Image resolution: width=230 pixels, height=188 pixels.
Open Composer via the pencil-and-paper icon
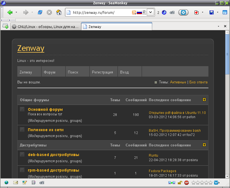click(x=24, y=182)
